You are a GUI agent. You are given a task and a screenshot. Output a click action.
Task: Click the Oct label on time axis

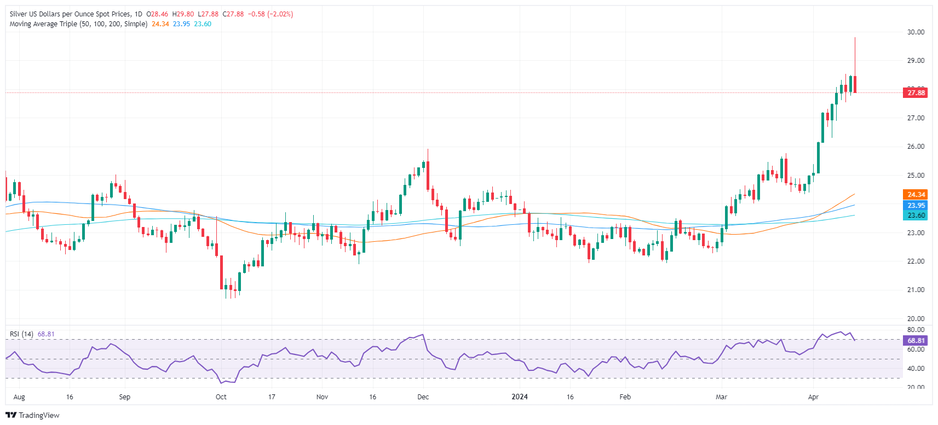[x=221, y=397]
